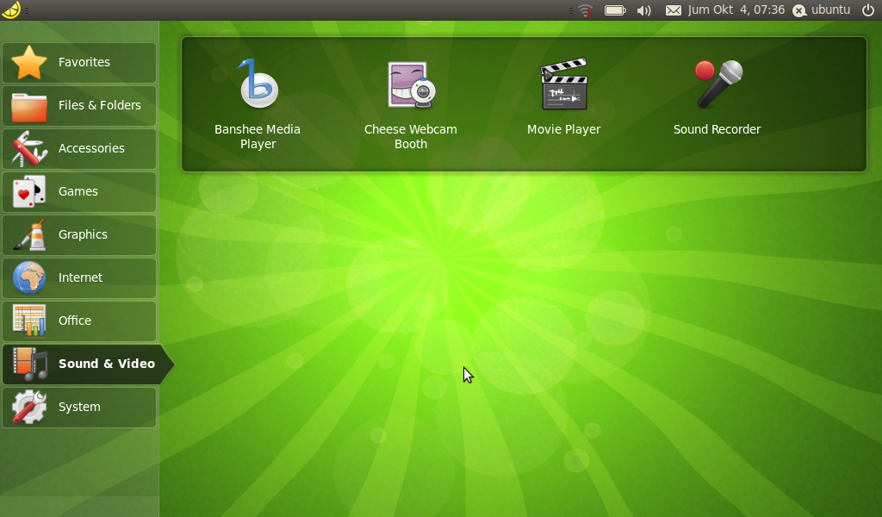Select the Office category label

[x=75, y=321]
